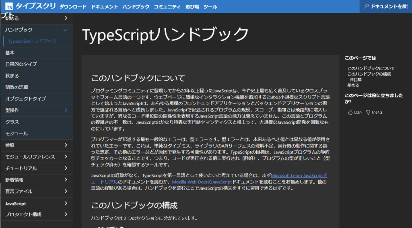Screen dimensions: 412x228
Task: Jump to 始める in page outline
Action: pos(353,85)
